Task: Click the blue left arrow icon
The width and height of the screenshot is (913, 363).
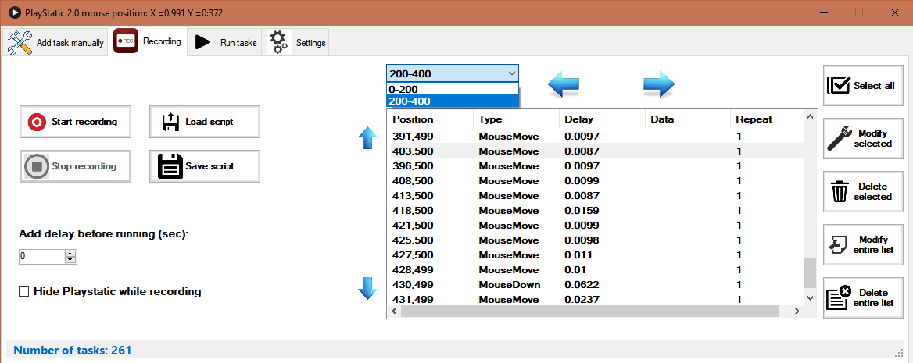Action: (563, 85)
